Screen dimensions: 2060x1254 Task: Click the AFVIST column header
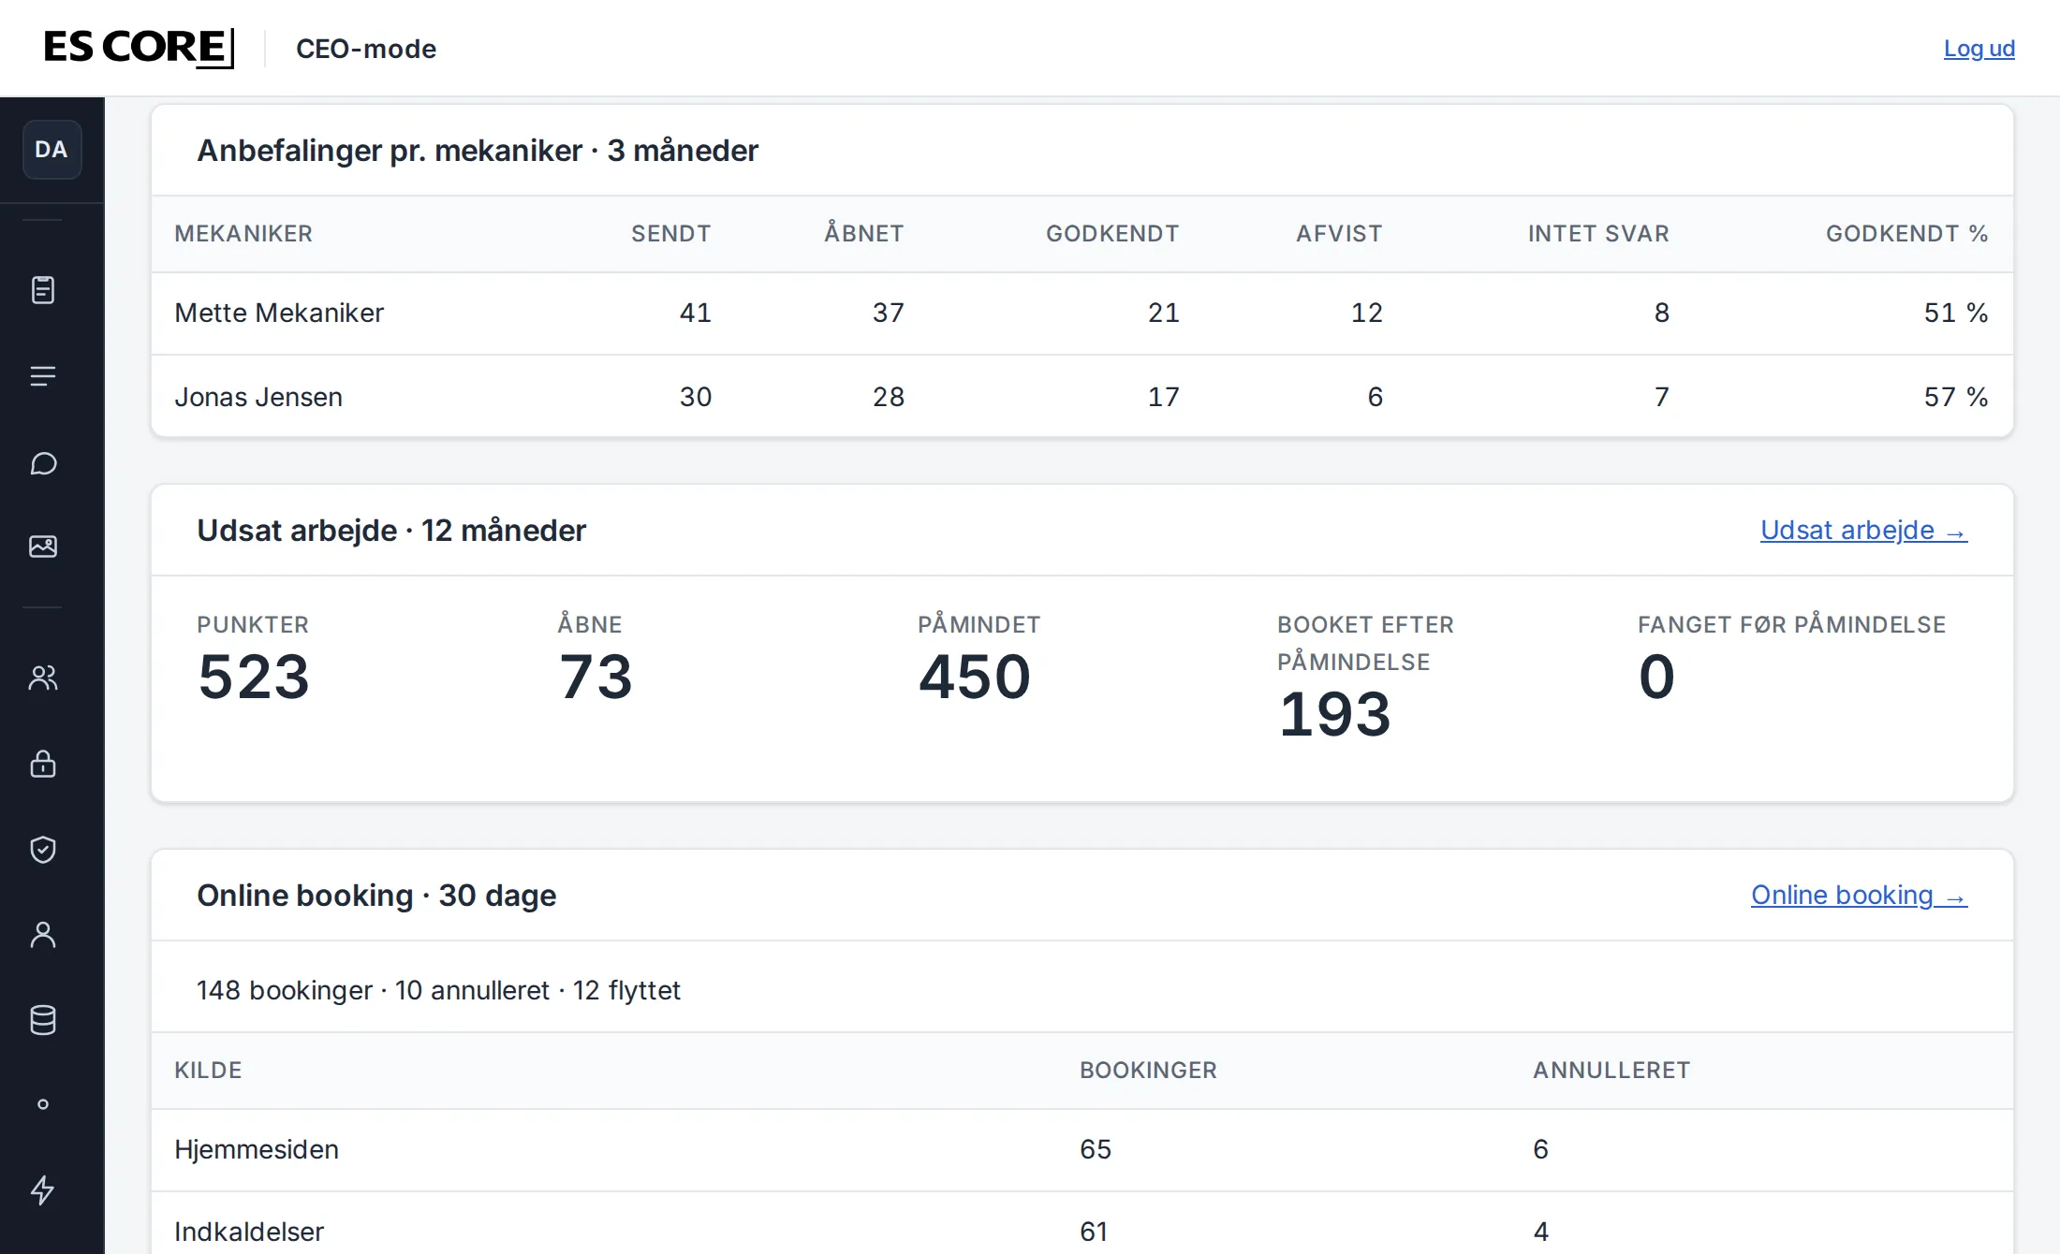pyautogui.click(x=1339, y=234)
